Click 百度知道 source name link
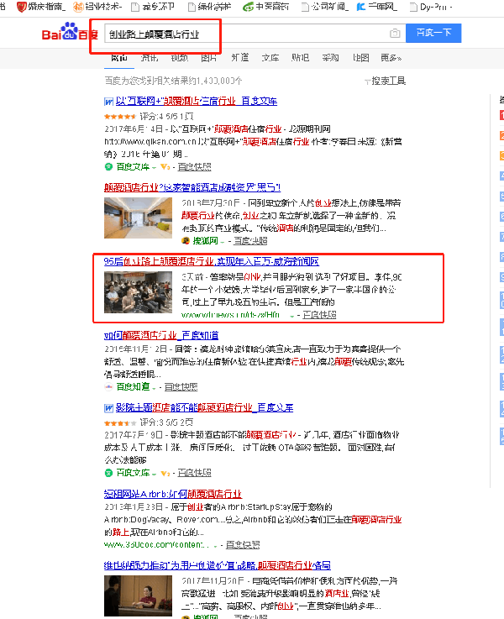 133,387
